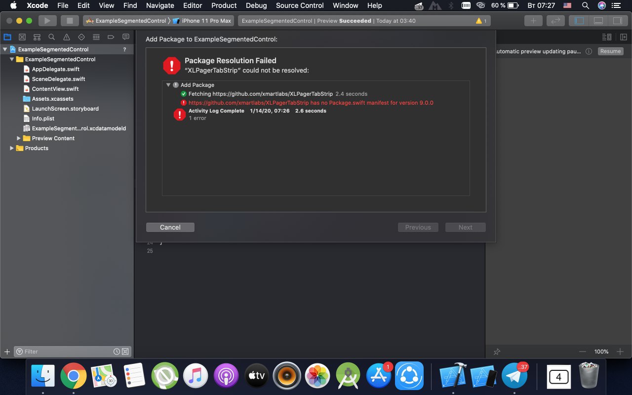632x395 pixels.
Task: Enable code review with the arrows button
Action: tap(555, 21)
